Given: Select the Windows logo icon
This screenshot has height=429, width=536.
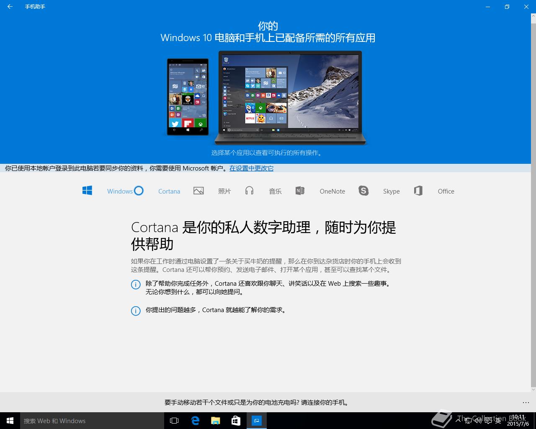Looking at the screenshot, I should pos(87,191).
